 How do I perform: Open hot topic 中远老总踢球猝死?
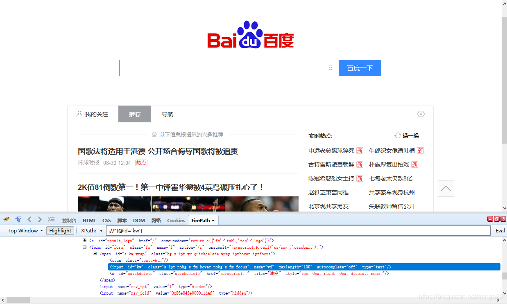[331, 151]
